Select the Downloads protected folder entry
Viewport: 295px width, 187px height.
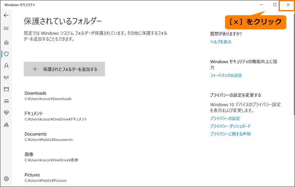tap(48, 96)
